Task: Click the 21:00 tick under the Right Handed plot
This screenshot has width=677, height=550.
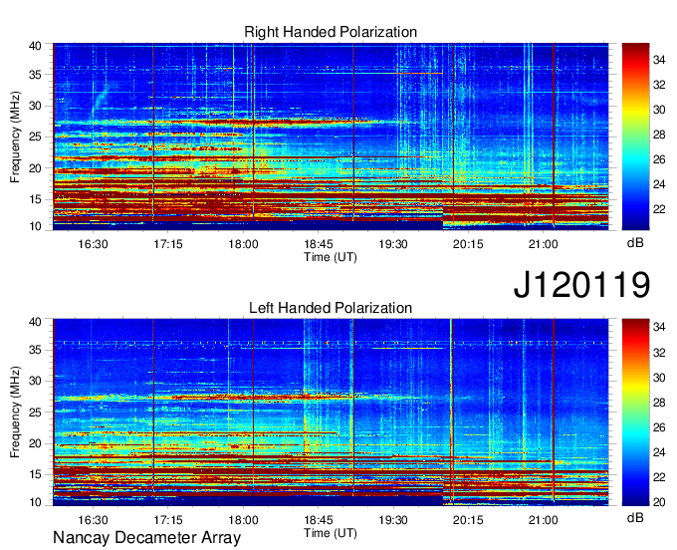Action: (544, 244)
